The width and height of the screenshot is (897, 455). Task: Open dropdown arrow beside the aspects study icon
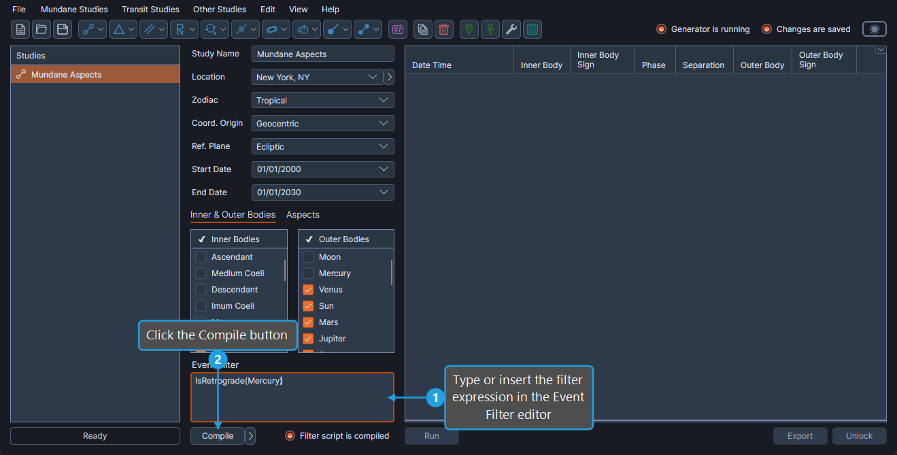[101, 29]
